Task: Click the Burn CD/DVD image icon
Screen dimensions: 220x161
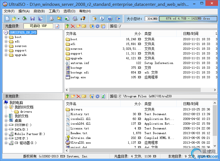Action: click(83, 19)
